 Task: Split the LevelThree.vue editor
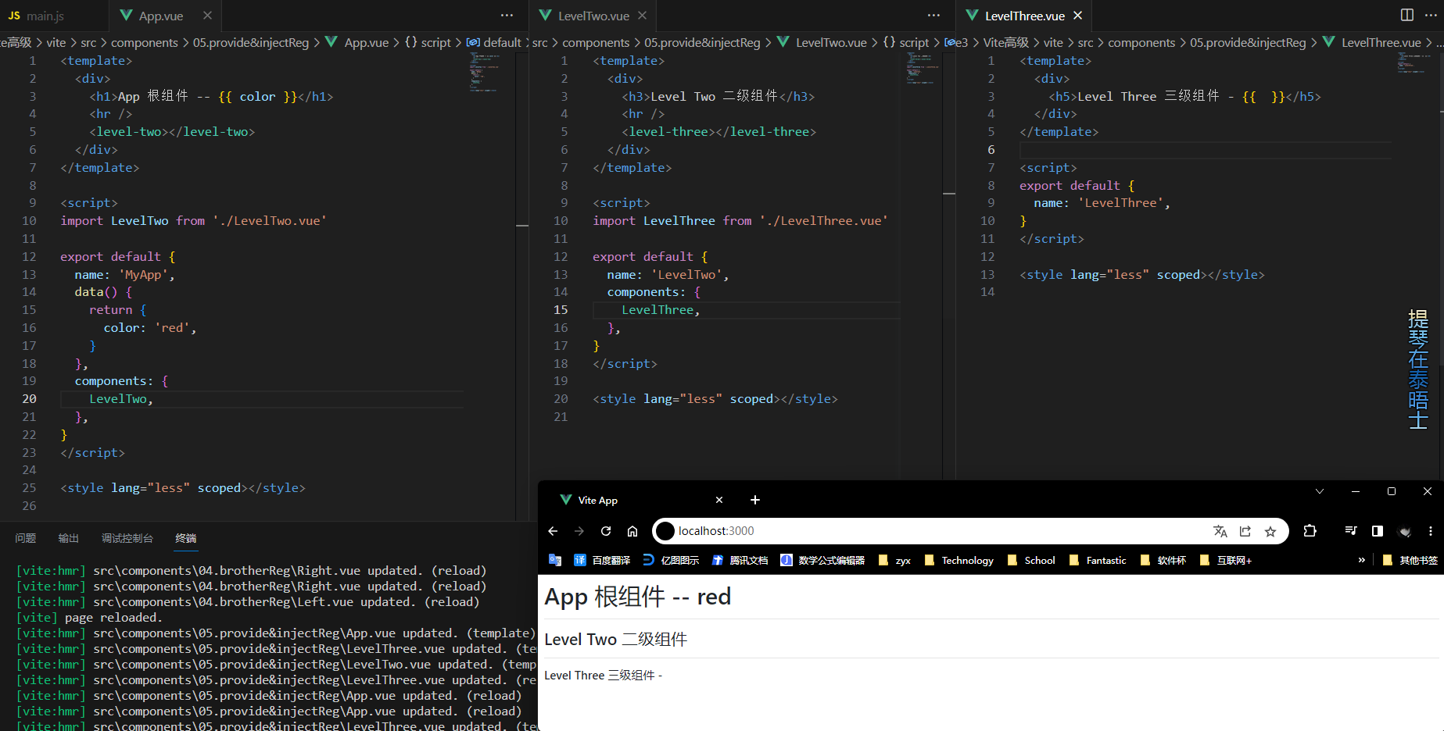tap(1407, 16)
